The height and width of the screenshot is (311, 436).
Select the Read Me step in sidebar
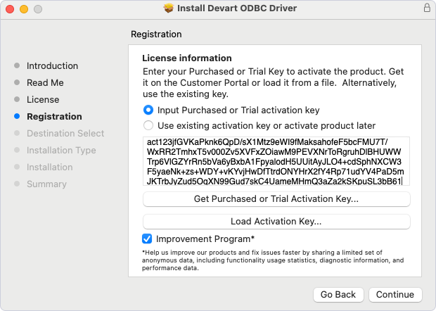coord(45,82)
